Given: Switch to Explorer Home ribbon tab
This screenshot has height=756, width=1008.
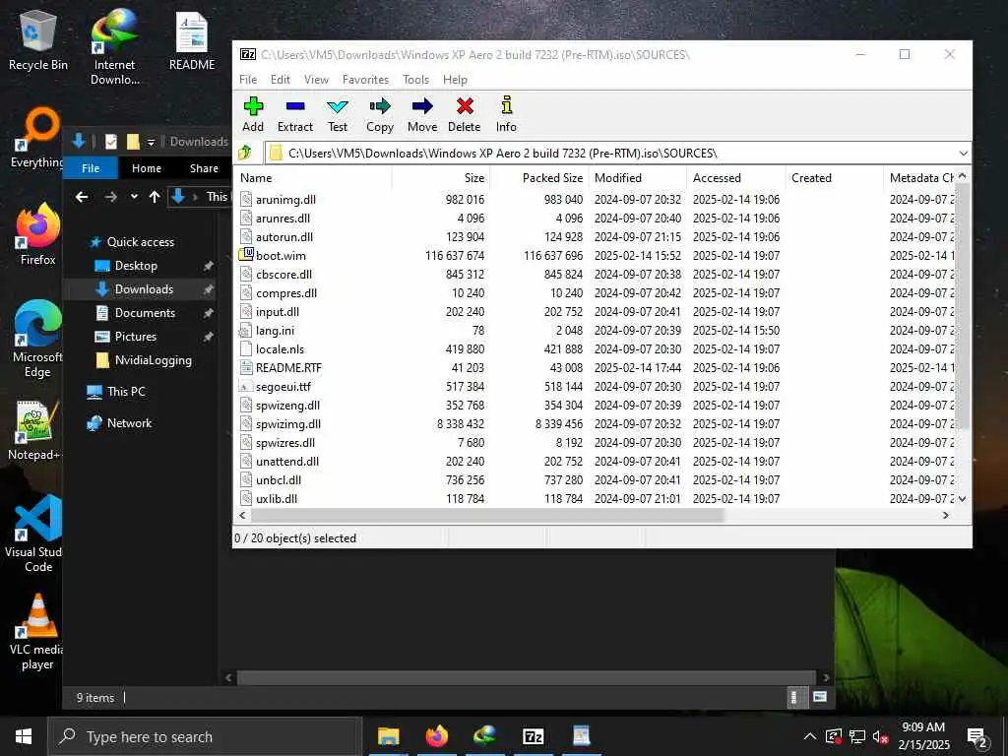Looking at the screenshot, I should pyautogui.click(x=147, y=167).
